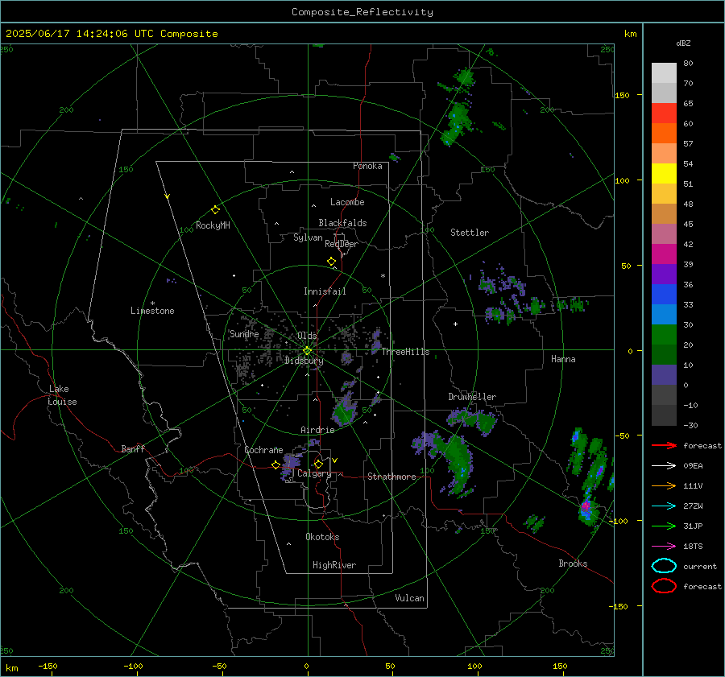Click the Cochrane city label
This screenshot has width=725, height=677.
point(263,450)
